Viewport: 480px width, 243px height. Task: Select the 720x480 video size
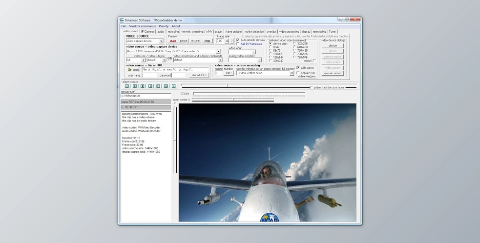tap(294, 50)
